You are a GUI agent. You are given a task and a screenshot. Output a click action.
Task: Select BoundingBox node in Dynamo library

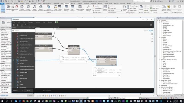tap(24, 60)
